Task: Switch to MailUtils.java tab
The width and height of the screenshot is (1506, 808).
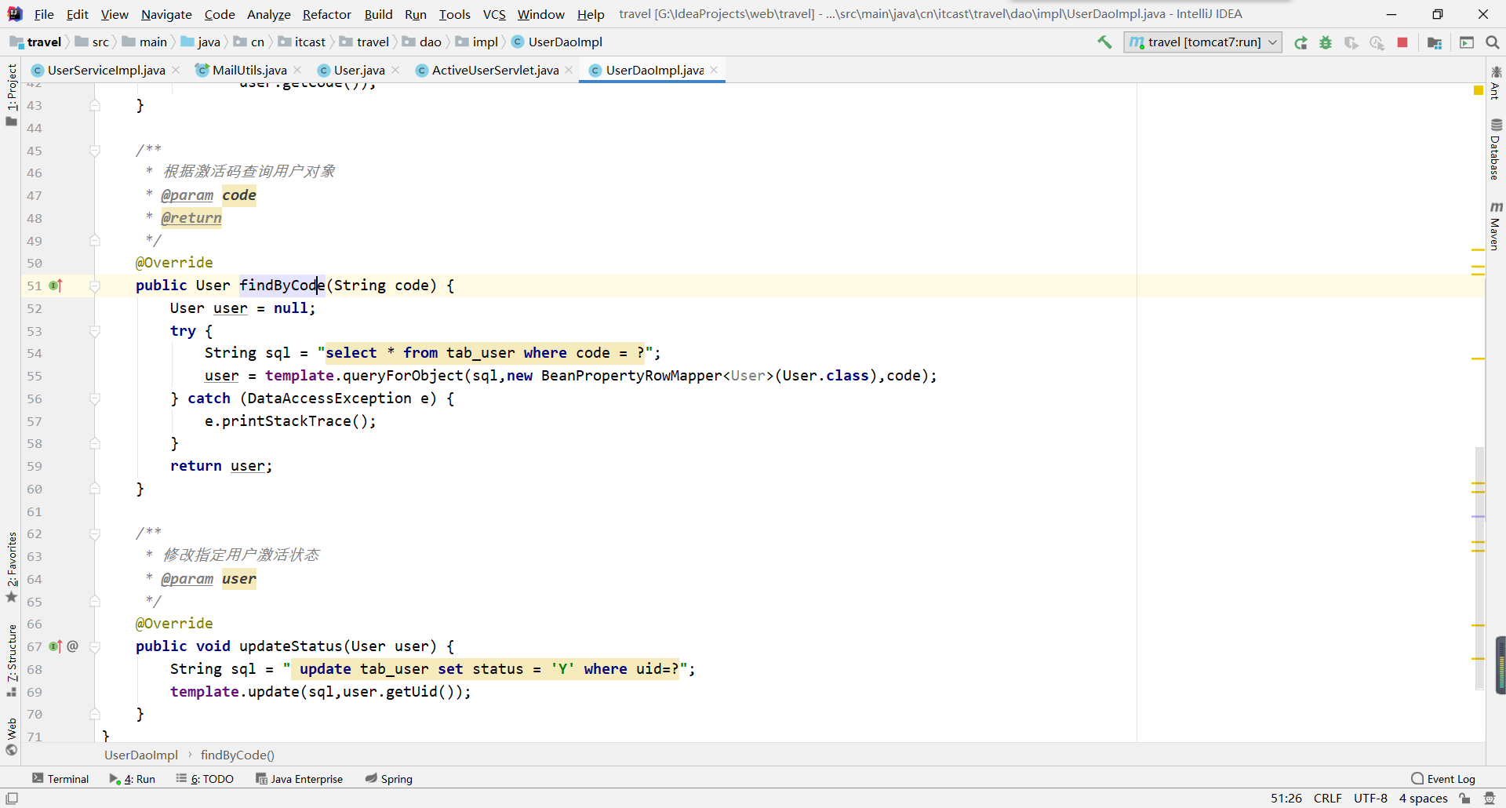Action: [x=249, y=70]
